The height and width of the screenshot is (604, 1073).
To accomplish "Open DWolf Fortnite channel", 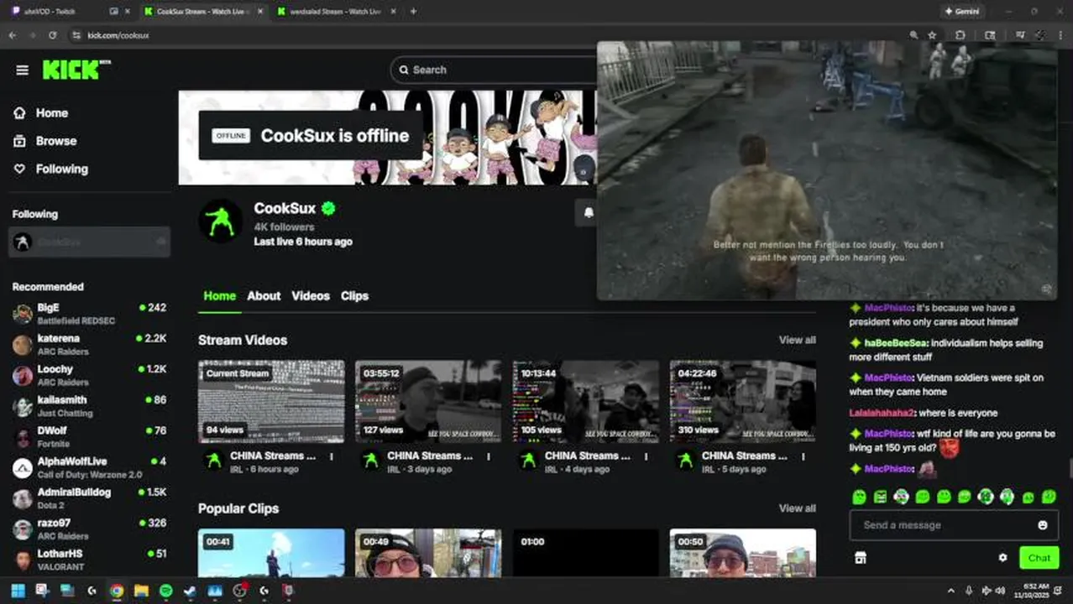I will pos(89,436).
